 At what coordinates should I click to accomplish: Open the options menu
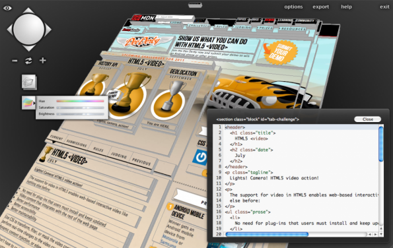pyautogui.click(x=293, y=7)
